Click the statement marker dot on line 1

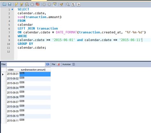point(12,9)
